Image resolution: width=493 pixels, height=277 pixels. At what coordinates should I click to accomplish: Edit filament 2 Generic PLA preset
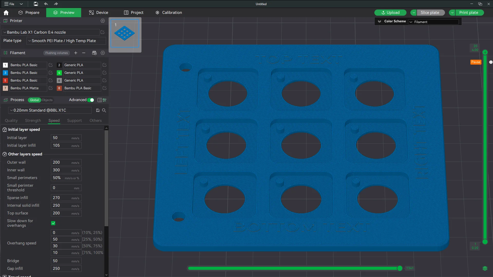pos(105,65)
